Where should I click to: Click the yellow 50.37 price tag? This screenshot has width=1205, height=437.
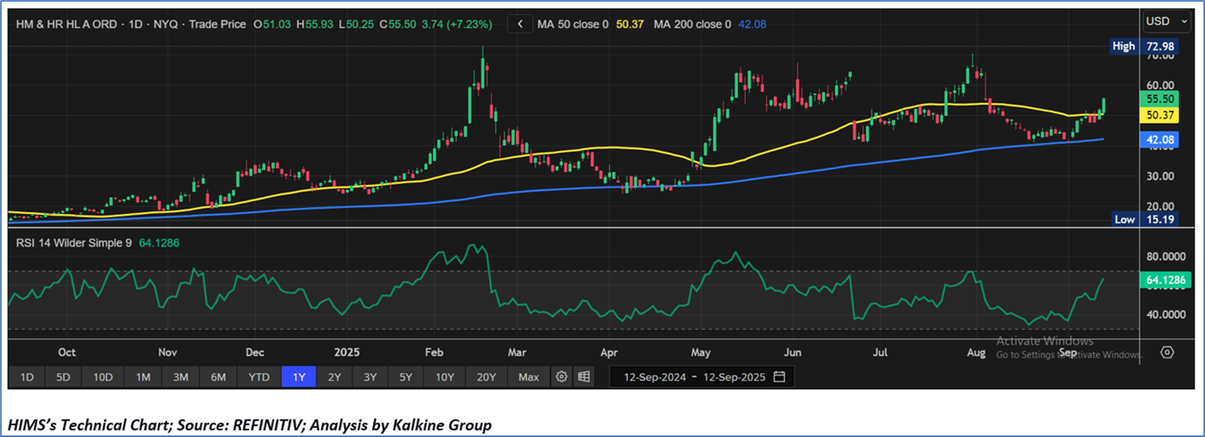coord(1159,115)
